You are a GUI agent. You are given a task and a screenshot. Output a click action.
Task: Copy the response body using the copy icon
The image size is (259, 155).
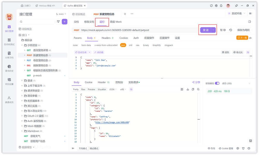coord(193,89)
